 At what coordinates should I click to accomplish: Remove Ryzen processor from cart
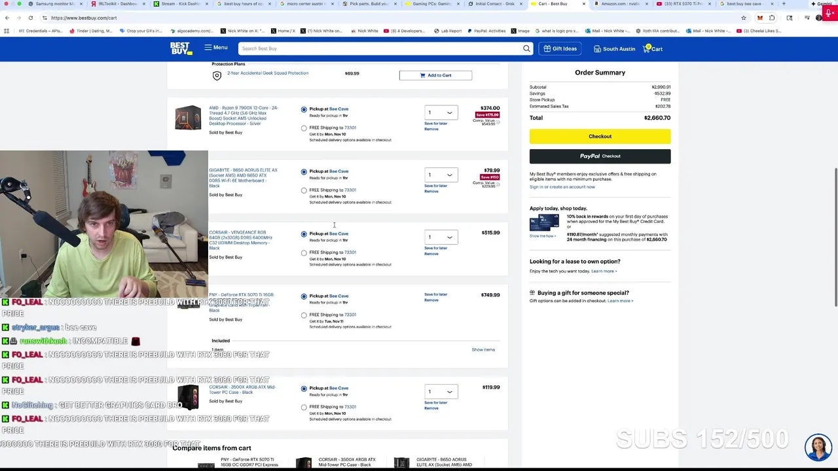(431, 129)
